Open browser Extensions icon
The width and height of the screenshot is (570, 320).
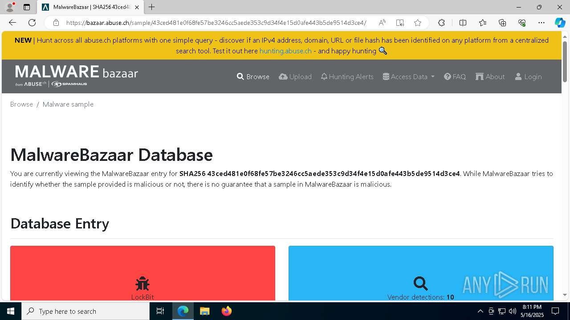tap(441, 23)
